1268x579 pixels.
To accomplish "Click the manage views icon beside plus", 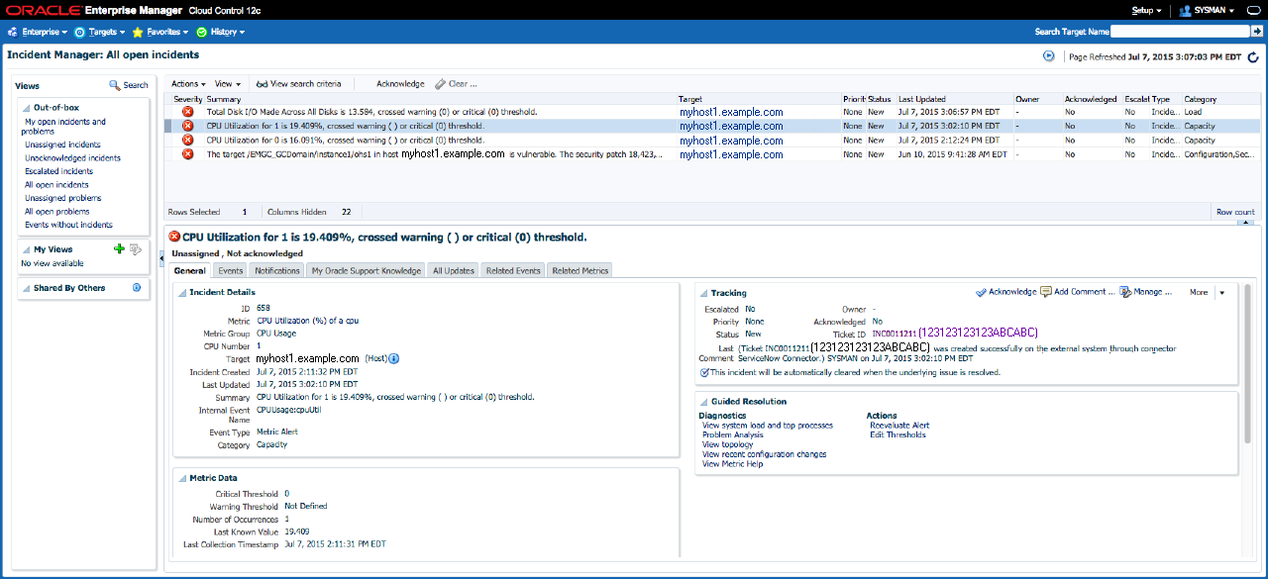I will tap(136, 249).
